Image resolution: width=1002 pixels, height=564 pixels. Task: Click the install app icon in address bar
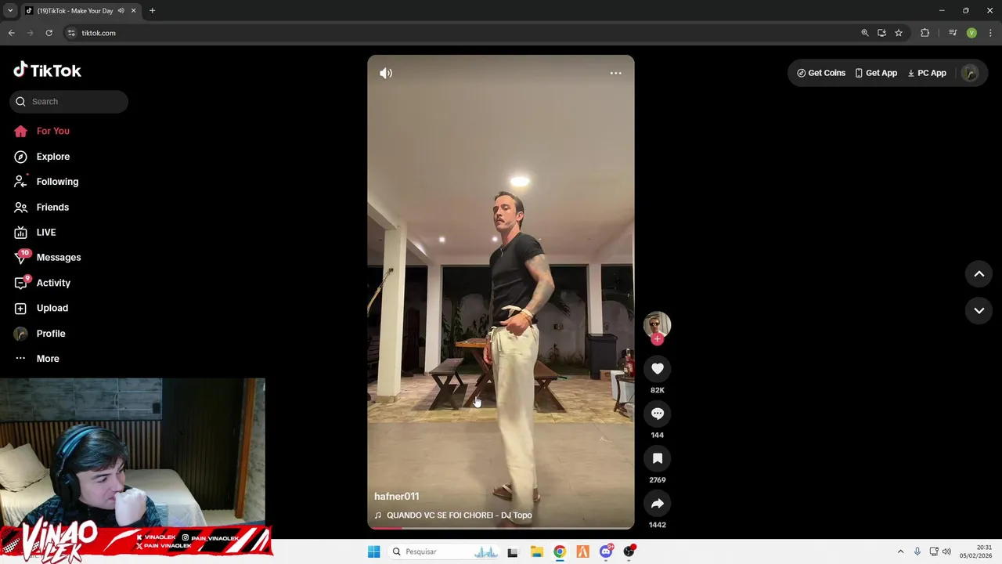click(x=881, y=33)
